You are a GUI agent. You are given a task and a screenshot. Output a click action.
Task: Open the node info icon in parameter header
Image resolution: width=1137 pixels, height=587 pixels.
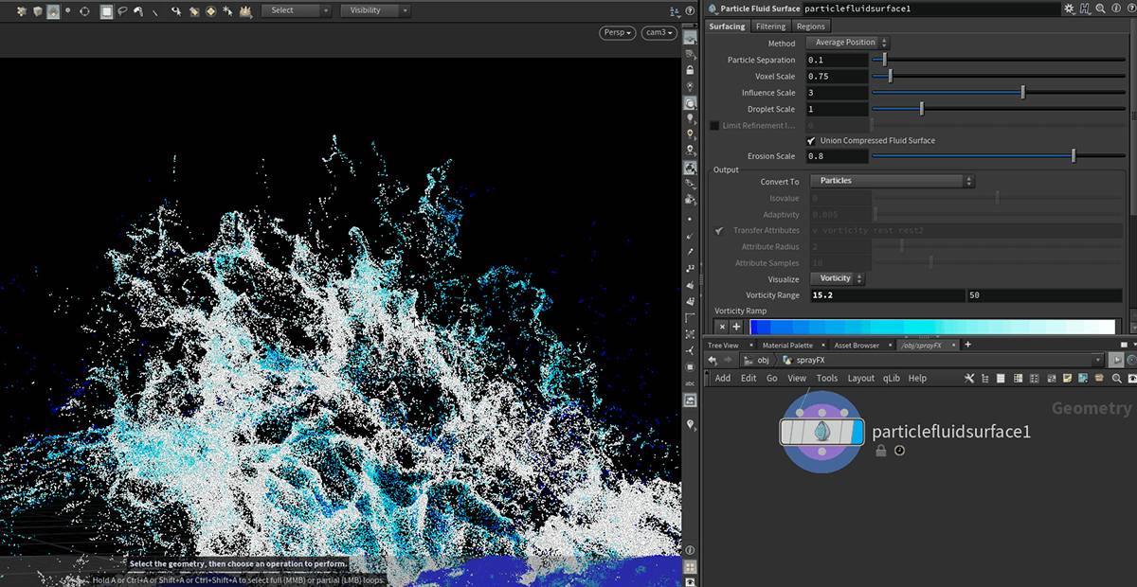[1116, 9]
